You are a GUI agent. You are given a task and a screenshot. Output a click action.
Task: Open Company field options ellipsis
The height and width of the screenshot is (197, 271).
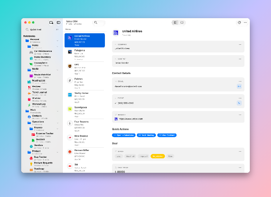tap(240, 45)
